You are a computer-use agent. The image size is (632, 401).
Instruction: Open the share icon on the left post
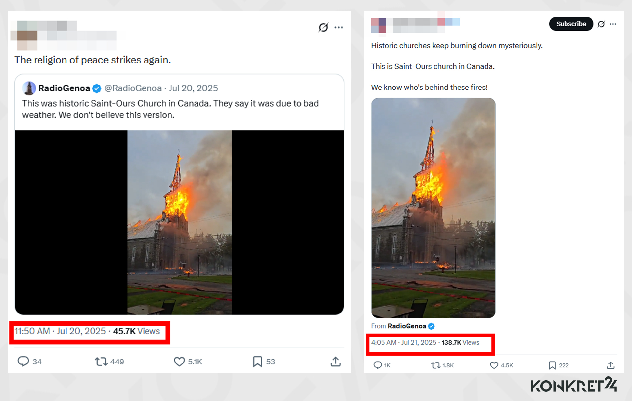[335, 361]
